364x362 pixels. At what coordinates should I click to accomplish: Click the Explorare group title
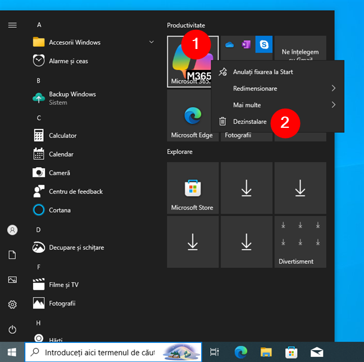[x=180, y=151]
